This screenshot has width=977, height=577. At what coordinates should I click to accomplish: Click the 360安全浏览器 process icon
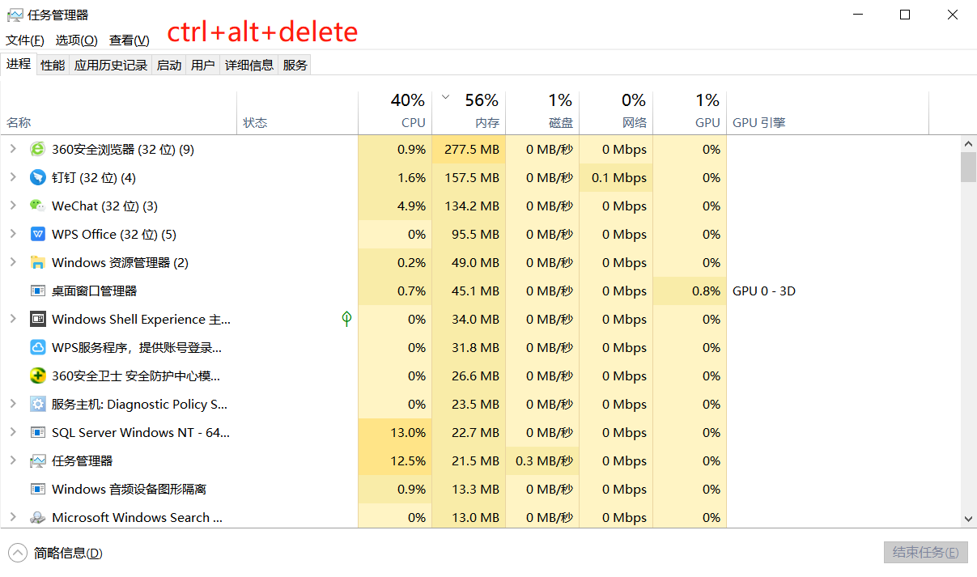point(38,149)
